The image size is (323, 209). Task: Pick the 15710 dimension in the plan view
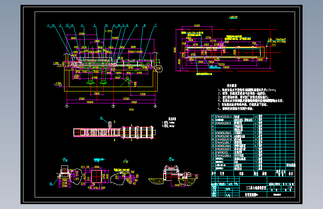[x=213, y=41]
